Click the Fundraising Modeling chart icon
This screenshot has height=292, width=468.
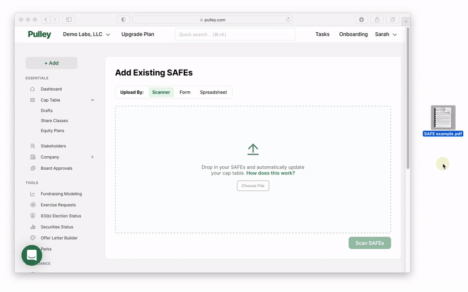point(33,194)
